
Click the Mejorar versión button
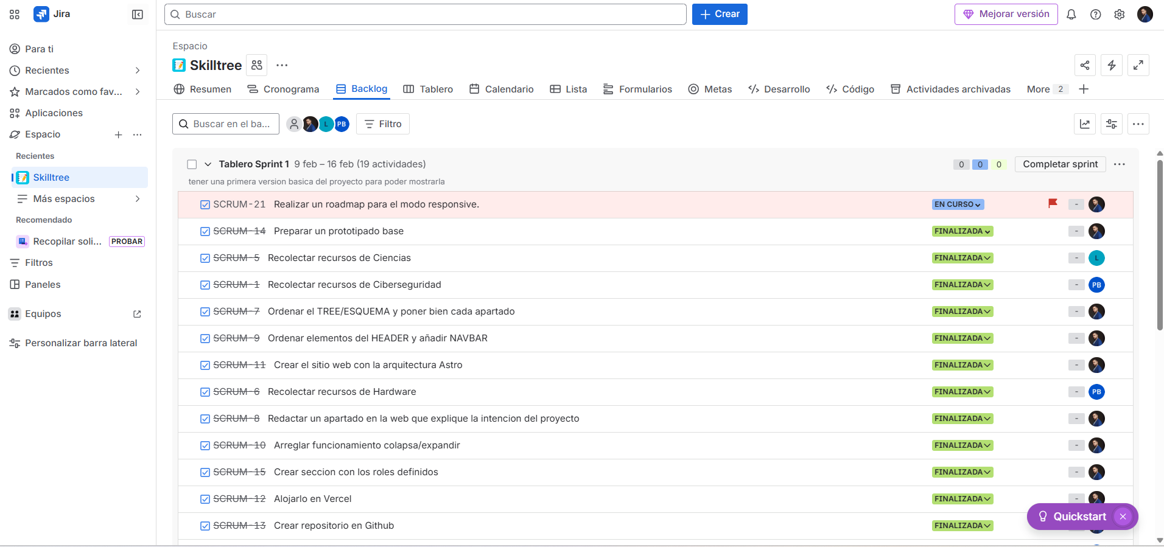(x=1006, y=14)
